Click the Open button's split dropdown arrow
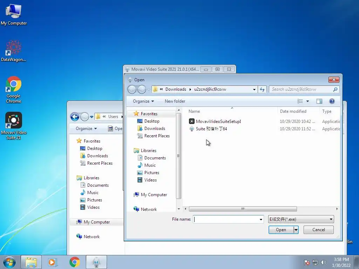 coord(296,230)
